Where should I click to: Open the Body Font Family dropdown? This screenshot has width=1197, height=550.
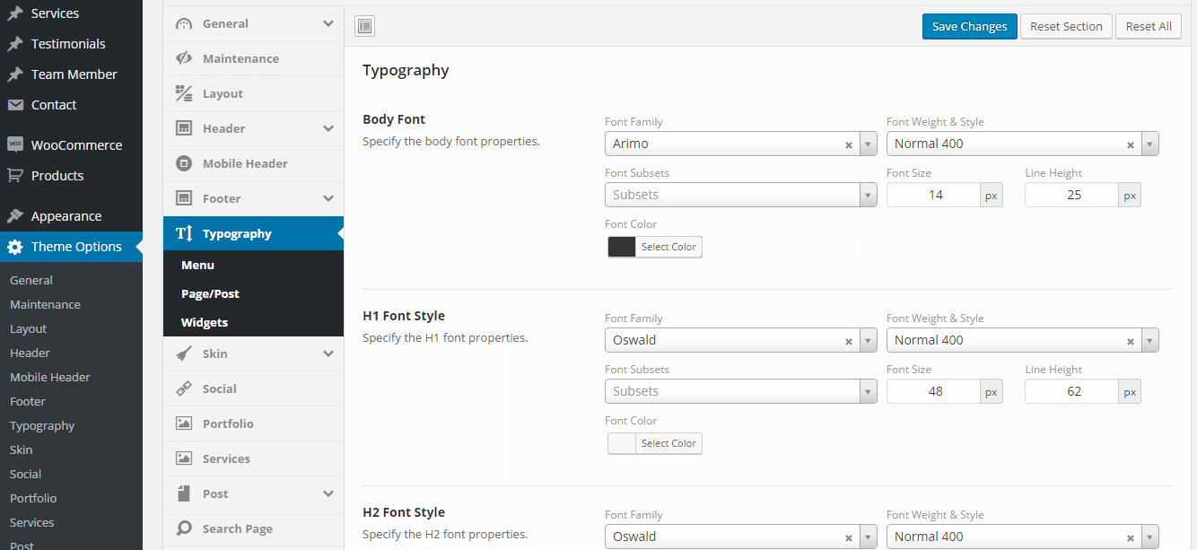coord(868,144)
